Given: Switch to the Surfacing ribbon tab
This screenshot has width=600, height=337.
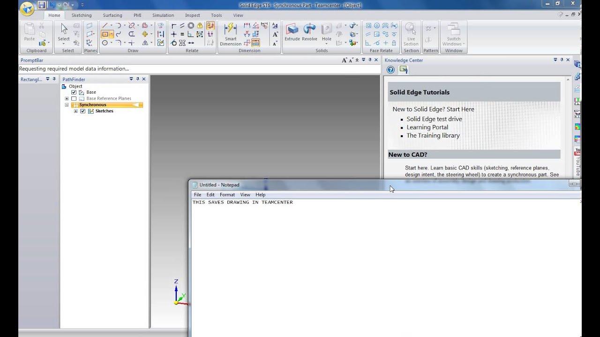Looking at the screenshot, I should coord(112,15).
